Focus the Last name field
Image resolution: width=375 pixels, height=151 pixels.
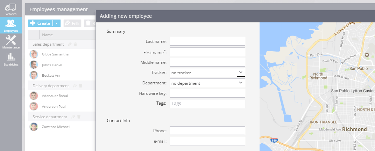(x=207, y=41)
